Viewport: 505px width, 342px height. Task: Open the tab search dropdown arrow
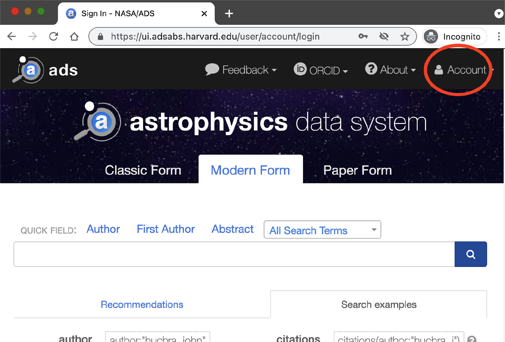coord(499,14)
